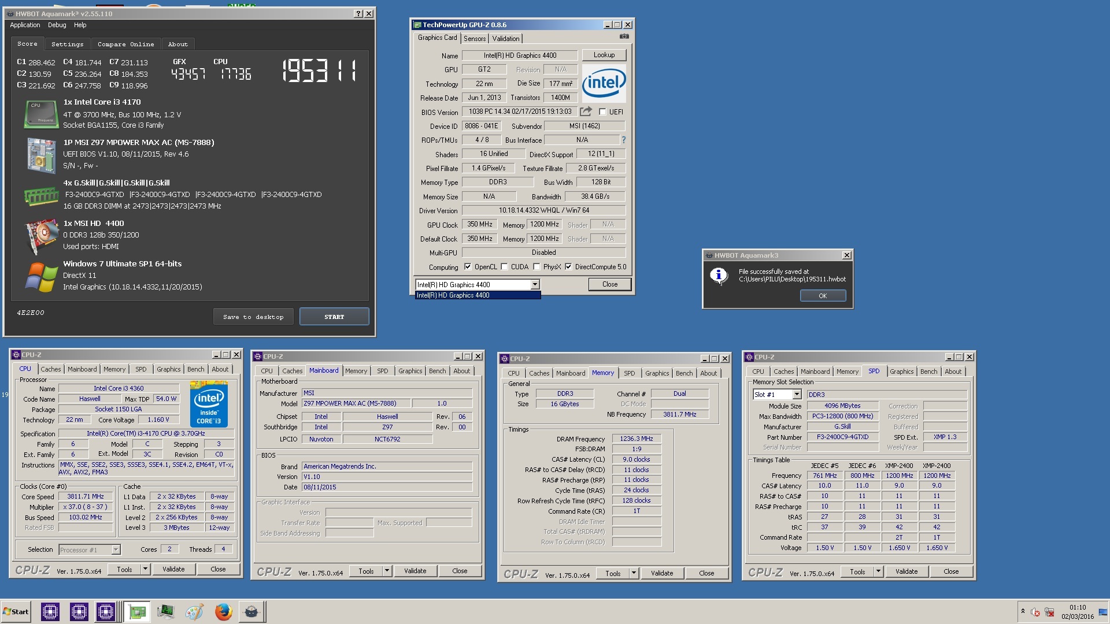Image resolution: width=1110 pixels, height=624 pixels.
Task: Click the green RAM module icon in Aquamark
Action: 40,196
